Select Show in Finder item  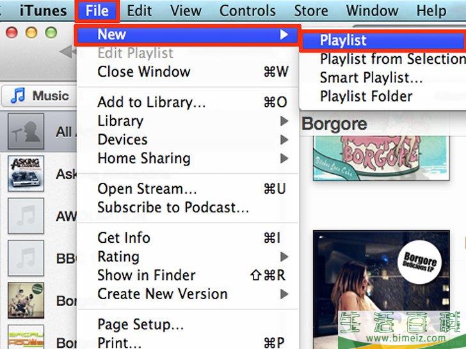point(187,275)
